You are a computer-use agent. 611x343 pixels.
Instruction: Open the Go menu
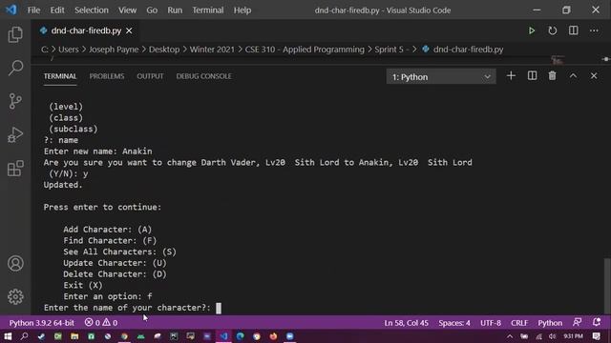(x=152, y=10)
